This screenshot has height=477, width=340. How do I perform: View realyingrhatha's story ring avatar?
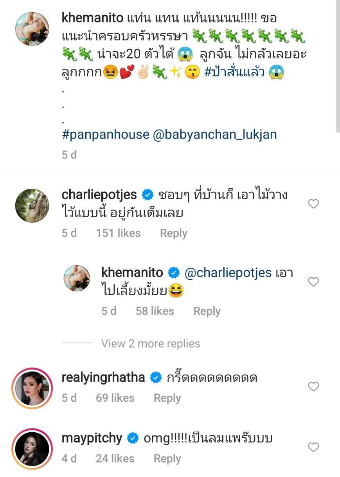tap(32, 388)
